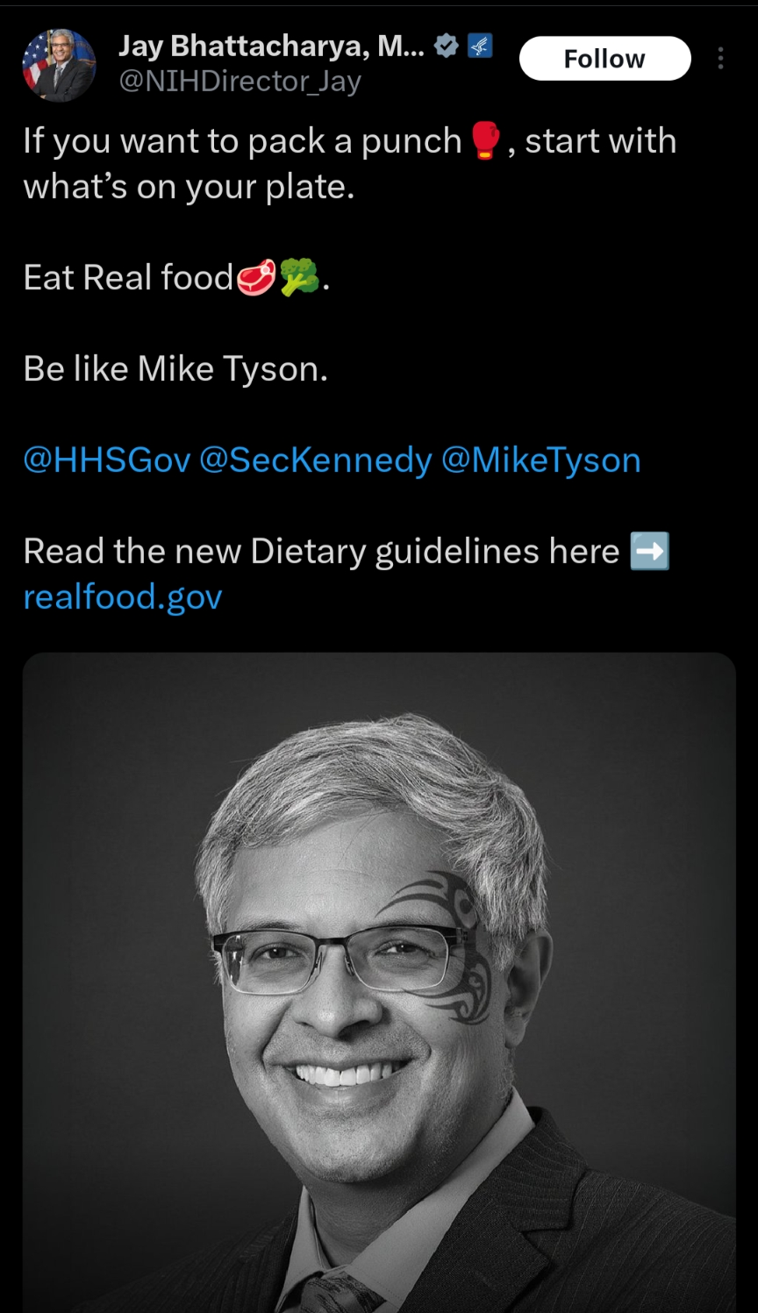Click the right arrow emoji
This screenshot has width=758, height=1313.
[x=650, y=552]
